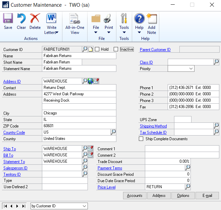Image resolution: width=221 pixels, height=210 pixels.
Task: Go to last record navigation arrow
Action: point(24,206)
